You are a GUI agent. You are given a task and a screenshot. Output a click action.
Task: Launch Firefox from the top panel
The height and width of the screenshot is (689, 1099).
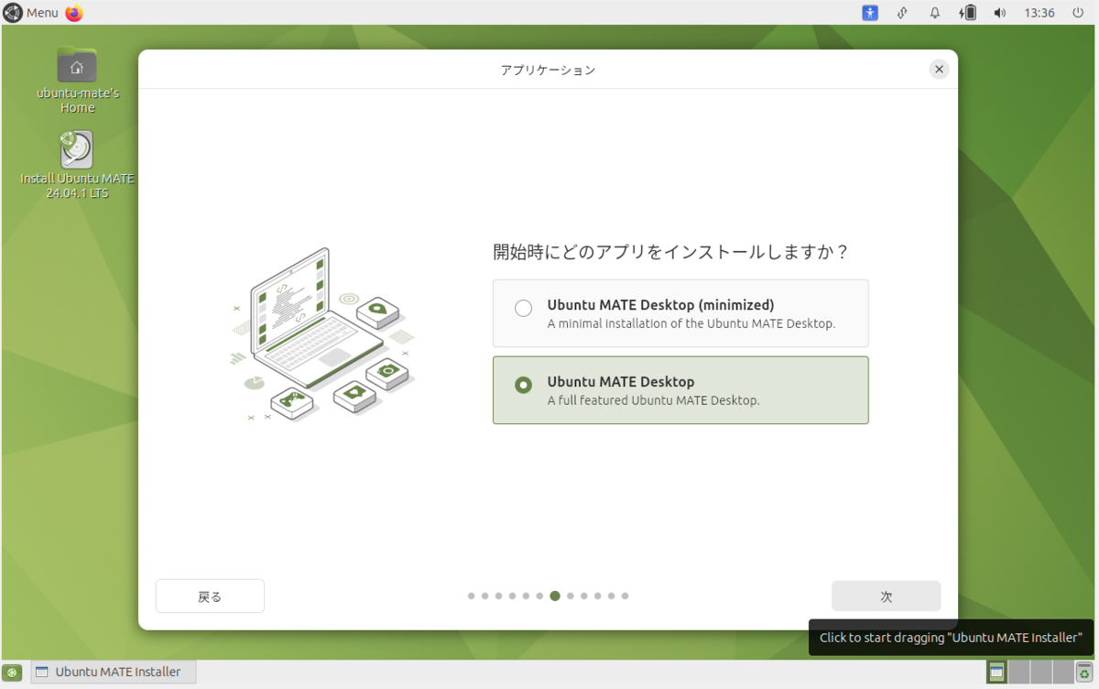pyautogui.click(x=74, y=13)
